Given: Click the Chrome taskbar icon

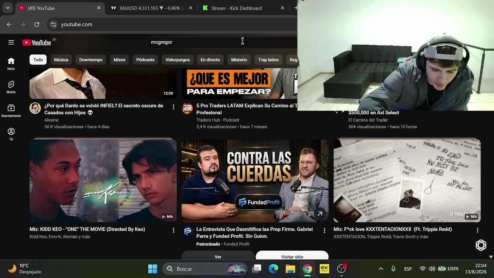Looking at the screenshot, I should (x=307, y=269).
